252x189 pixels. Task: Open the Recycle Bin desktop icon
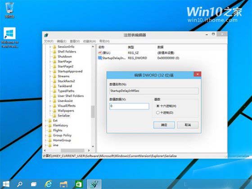pos(9,9)
